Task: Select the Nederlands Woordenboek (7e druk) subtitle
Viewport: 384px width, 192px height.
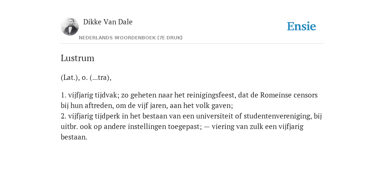Action: coord(130,38)
